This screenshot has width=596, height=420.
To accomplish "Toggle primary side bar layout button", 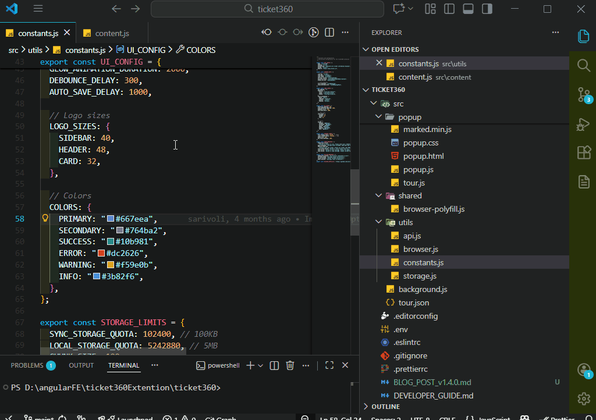I will pos(449,9).
